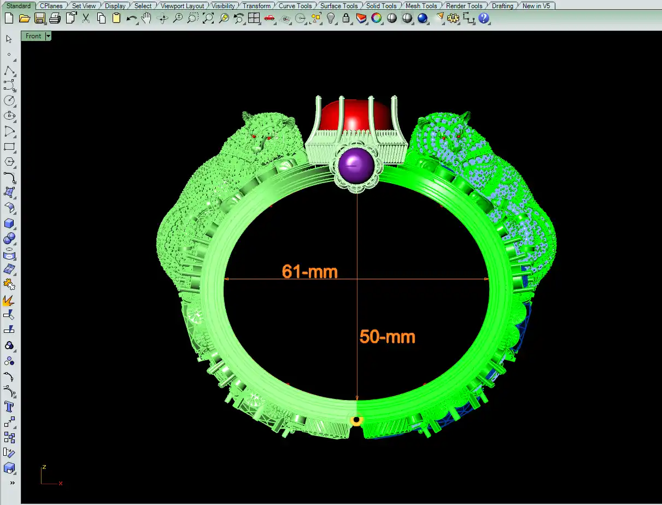This screenshot has height=505, width=662.
Task: Toggle the four-viewport layout icon
Action: coord(254,18)
